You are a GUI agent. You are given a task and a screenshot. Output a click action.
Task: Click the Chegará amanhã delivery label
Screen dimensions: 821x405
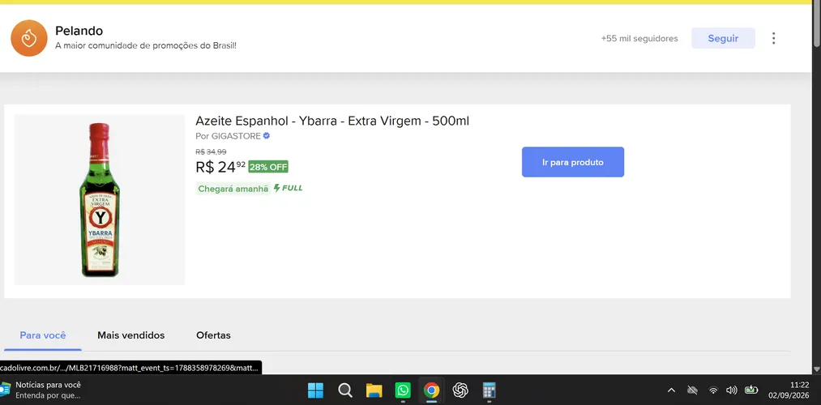coord(233,189)
